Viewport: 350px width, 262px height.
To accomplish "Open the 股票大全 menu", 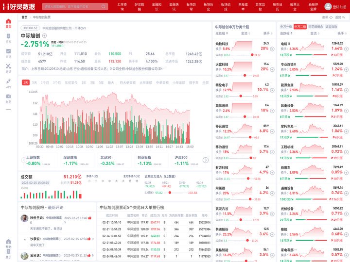I will point(295,7).
